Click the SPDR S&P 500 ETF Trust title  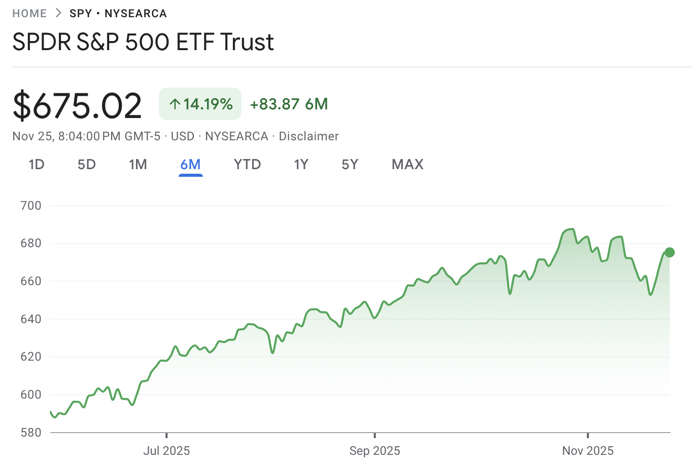[143, 42]
